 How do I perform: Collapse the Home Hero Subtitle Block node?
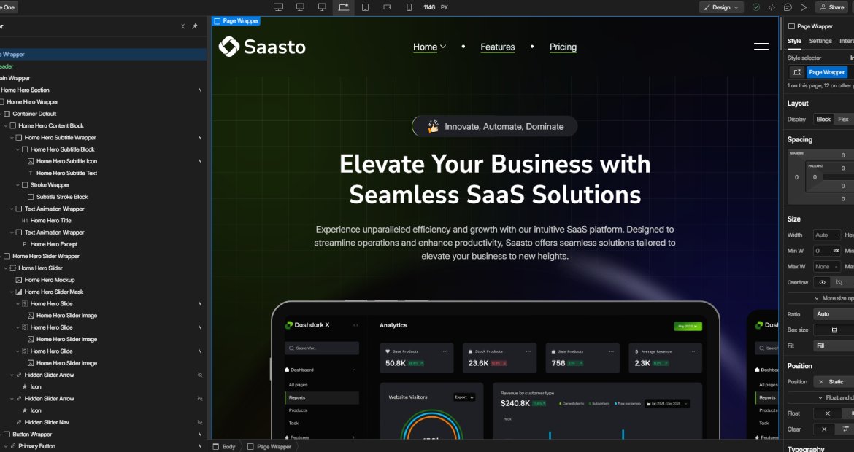coord(18,149)
